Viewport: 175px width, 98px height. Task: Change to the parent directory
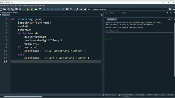click(174, 9)
